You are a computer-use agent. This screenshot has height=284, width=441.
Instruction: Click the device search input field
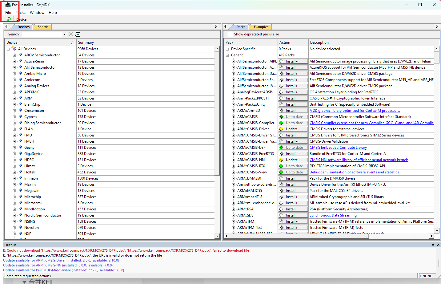42,34
